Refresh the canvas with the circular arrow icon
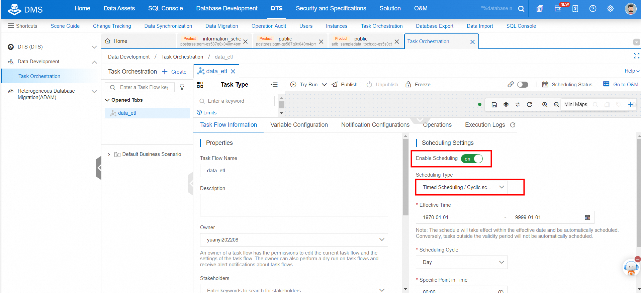Image resolution: width=641 pixels, height=293 pixels. (529, 105)
